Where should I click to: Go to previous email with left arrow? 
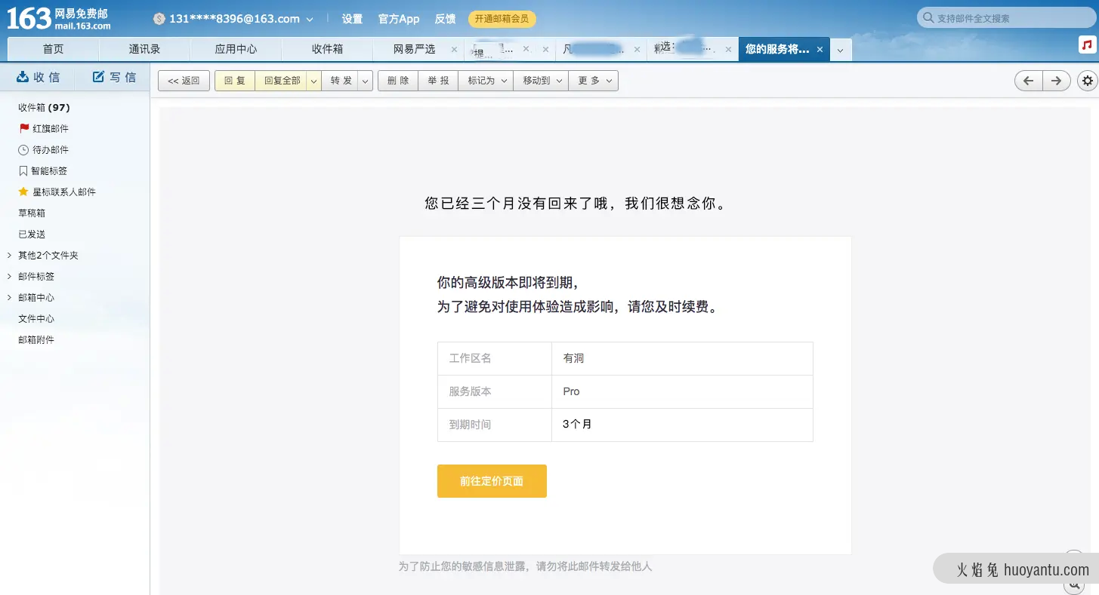pyautogui.click(x=1028, y=81)
